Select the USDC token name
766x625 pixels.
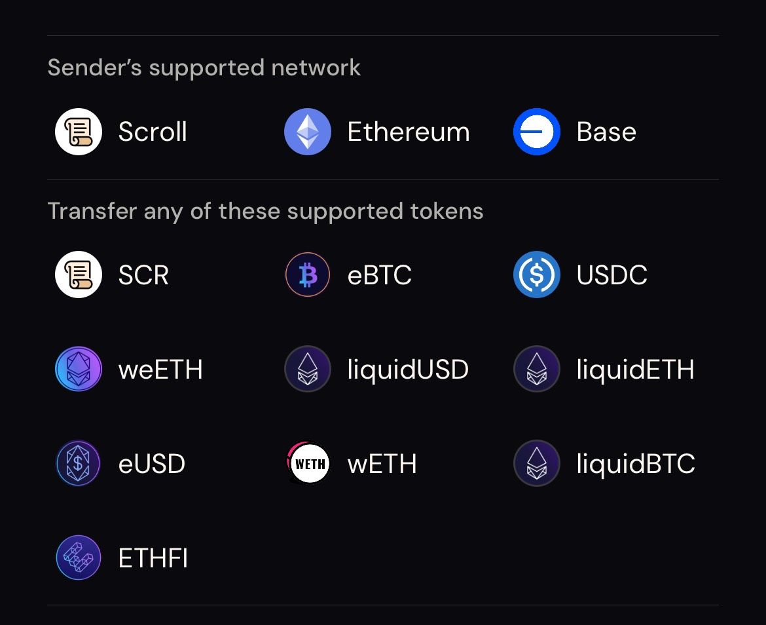[x=612, y=276]
